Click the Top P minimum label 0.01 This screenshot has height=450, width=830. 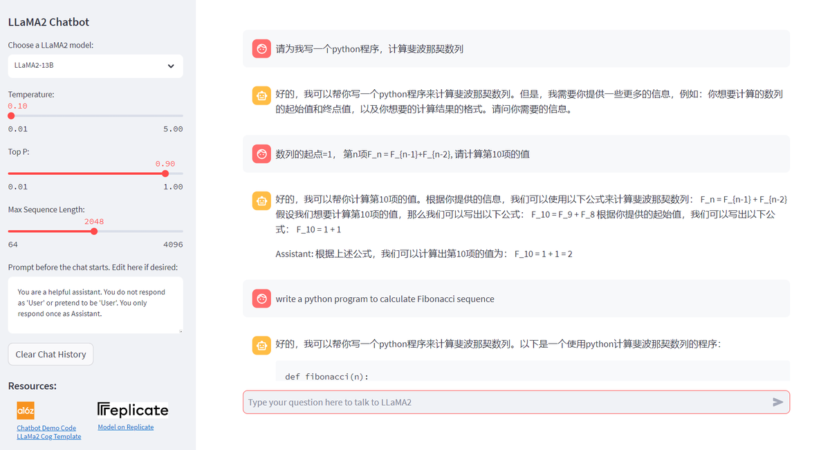coord(18,187)
